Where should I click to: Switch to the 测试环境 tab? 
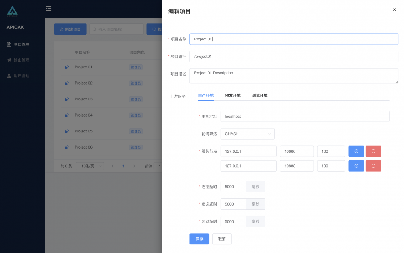point(259,95)
